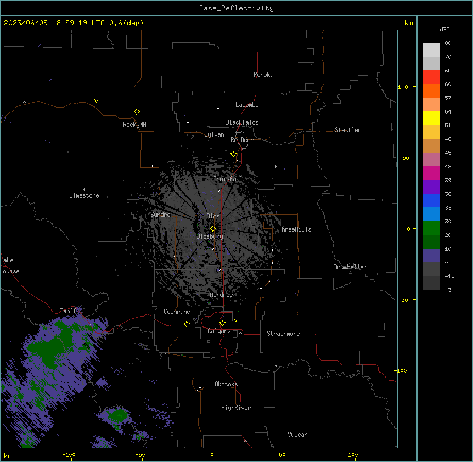The image size is (473, 462).
Task: Click the Stettler label
Action: 348,130
